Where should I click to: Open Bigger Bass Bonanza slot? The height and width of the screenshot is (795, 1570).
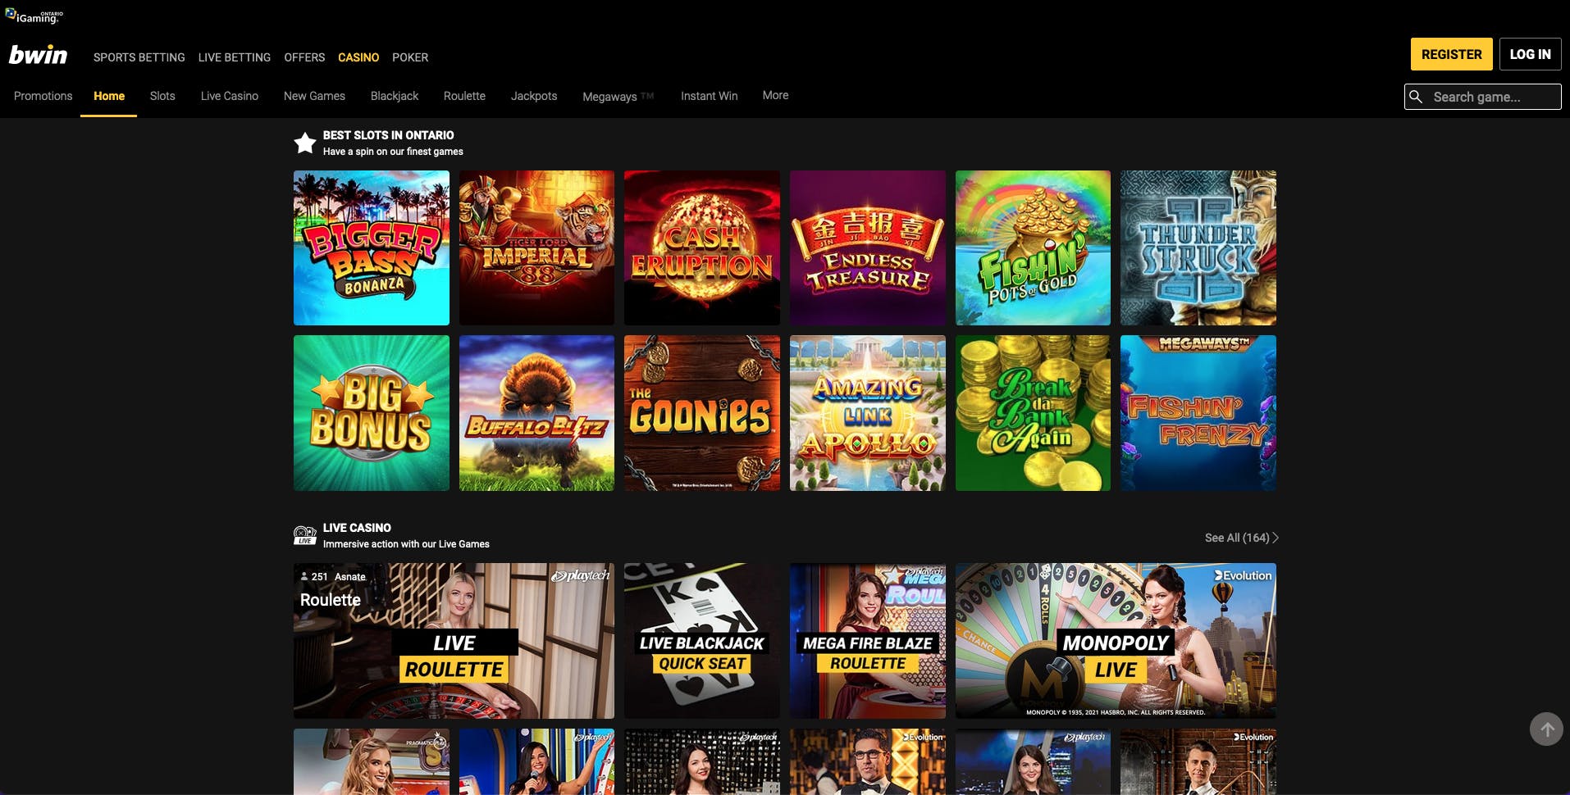(372, 248)
